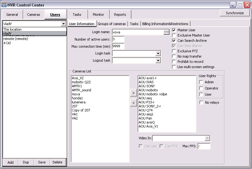Image resolution: width=252 pixels, height=169 pixels.
Task: Select This location in user list
Action: pos(35,29)
